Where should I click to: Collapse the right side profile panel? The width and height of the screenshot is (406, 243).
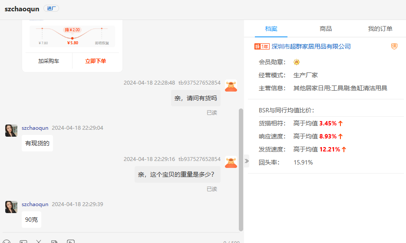point(247,161)
